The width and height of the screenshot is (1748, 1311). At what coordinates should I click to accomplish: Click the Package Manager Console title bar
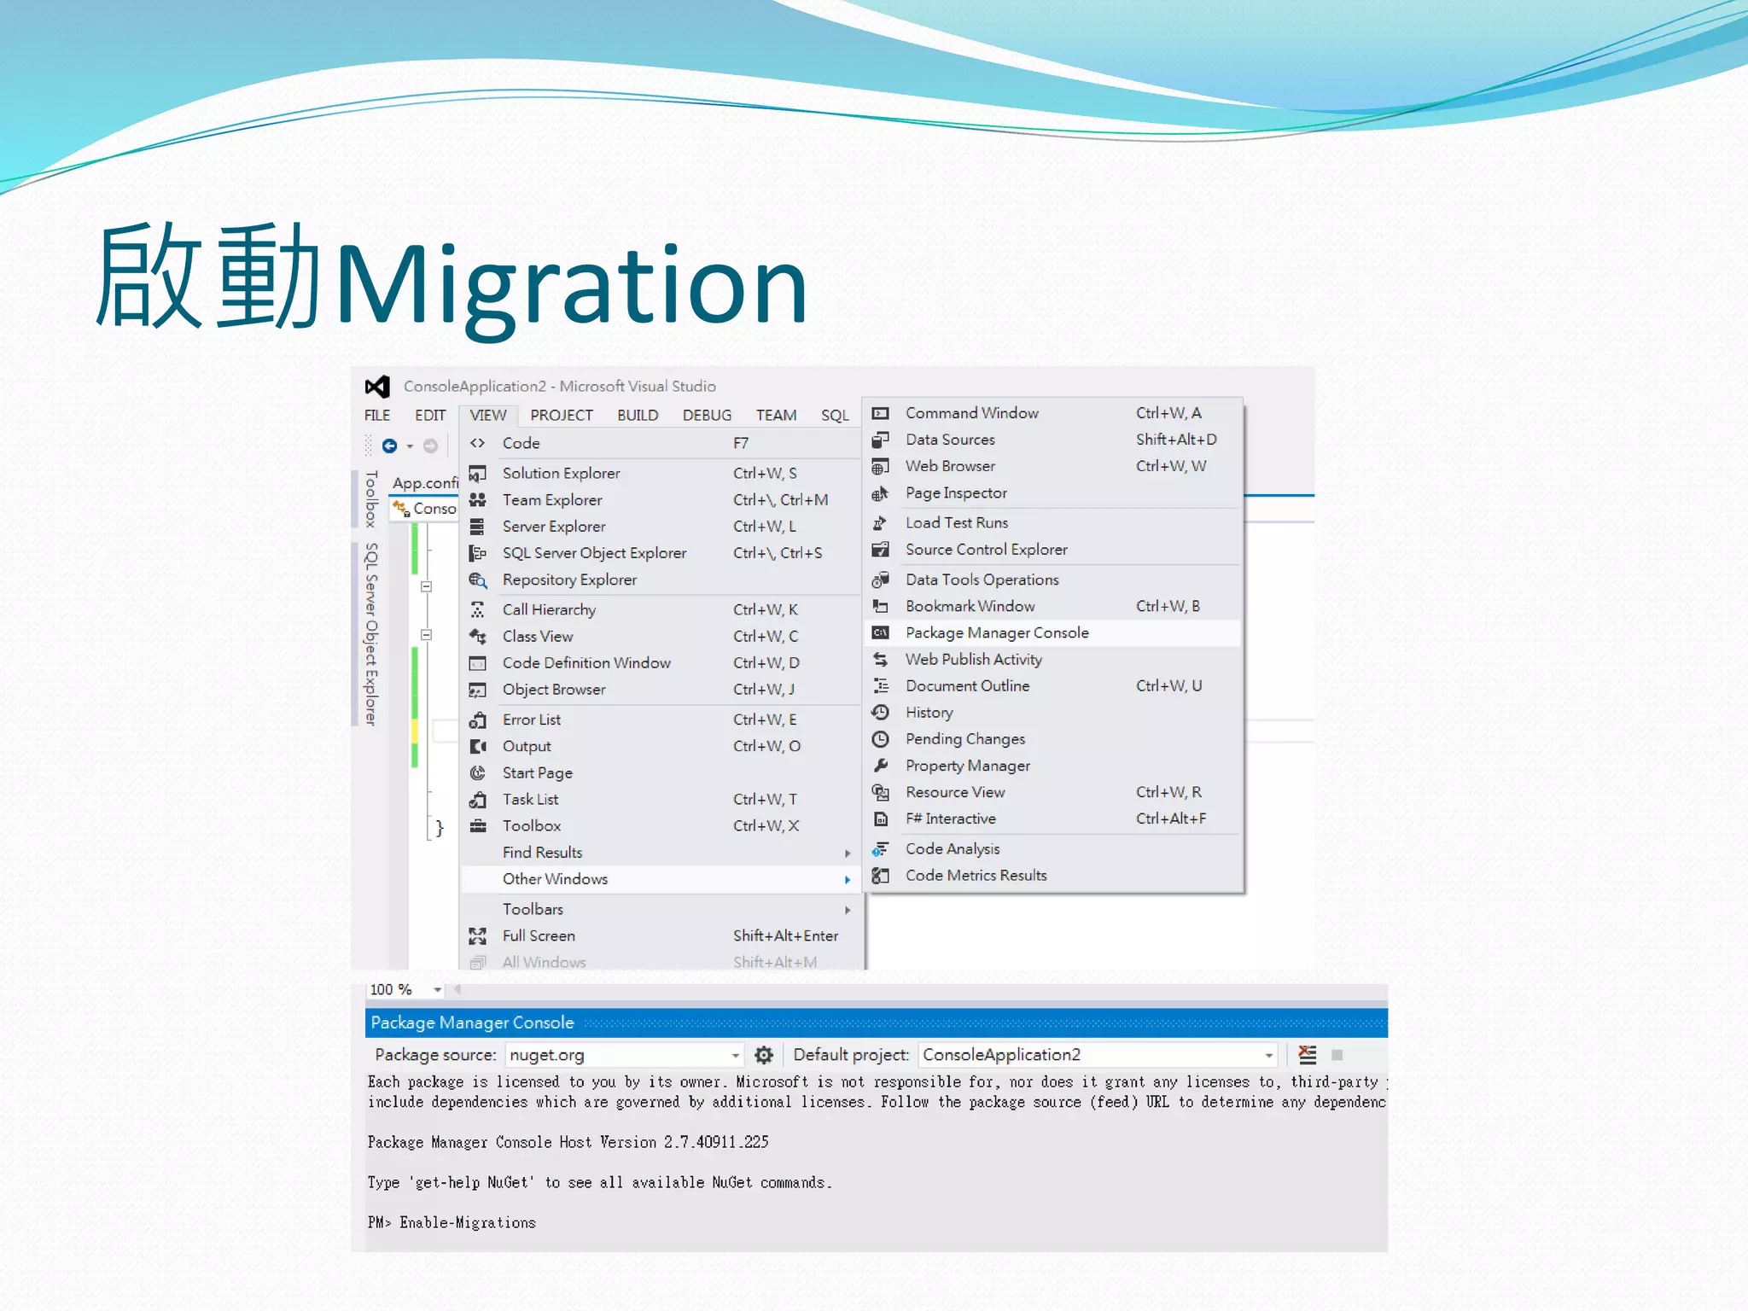coord(877,1023)
